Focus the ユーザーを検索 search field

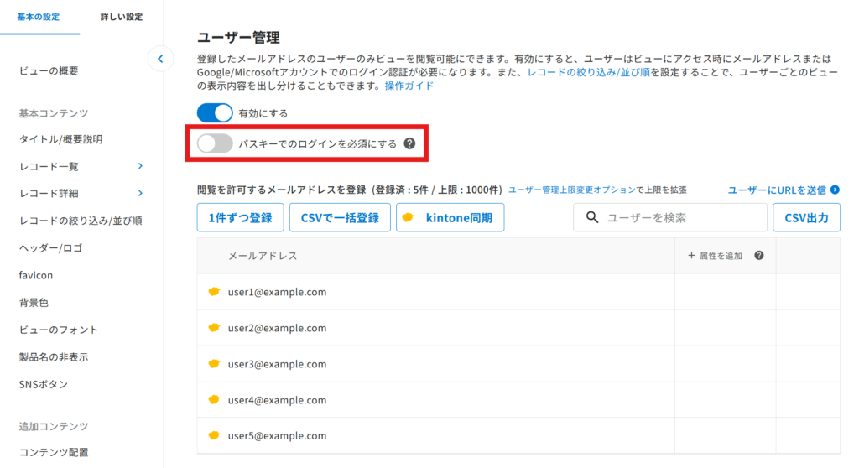670,217
